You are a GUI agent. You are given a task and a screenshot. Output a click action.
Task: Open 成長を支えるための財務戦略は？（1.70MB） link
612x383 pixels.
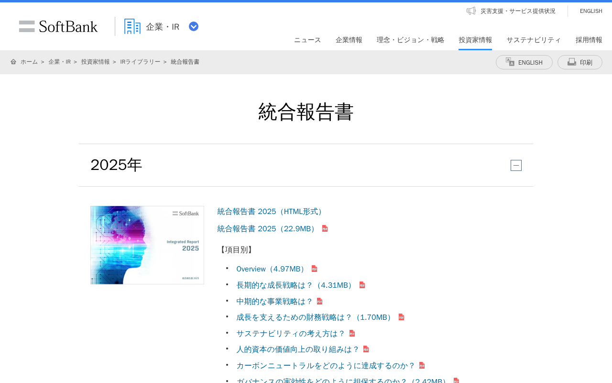click(x=316, y=317)
